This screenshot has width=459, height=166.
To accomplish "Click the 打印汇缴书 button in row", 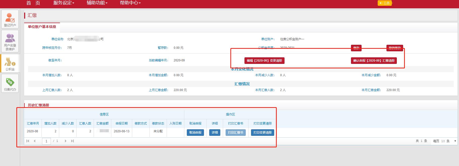I will 236,133.
